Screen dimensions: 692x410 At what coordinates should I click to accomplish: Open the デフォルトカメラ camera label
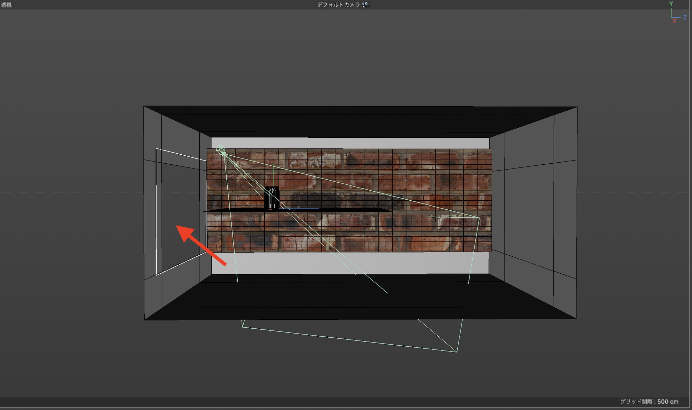(338, 4)
